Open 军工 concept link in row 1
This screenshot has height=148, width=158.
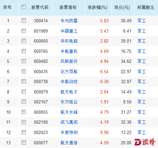click(142, 21)
